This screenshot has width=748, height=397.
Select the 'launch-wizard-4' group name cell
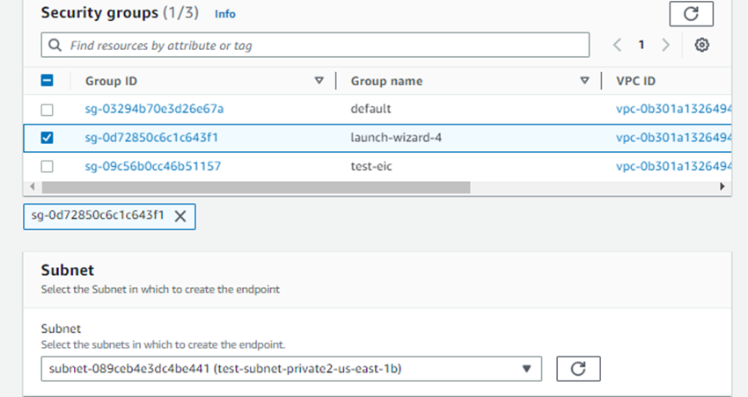click(396, 138)
